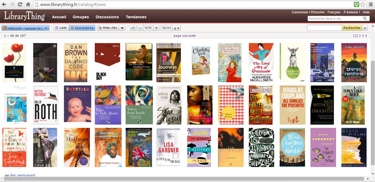Image resolution: width=375 pixels, height=182 pixels.
Task: Open No Time for Goodbye cover
Action: (x=261, y=105)
